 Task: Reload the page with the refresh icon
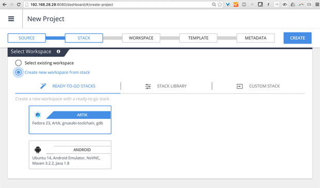19,5
